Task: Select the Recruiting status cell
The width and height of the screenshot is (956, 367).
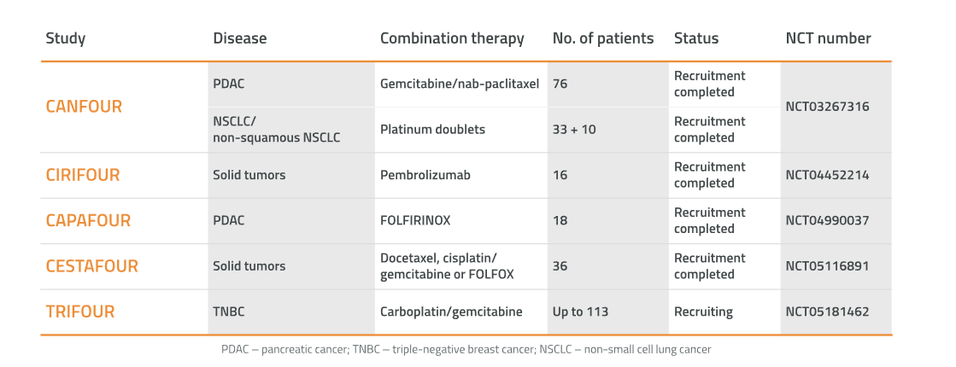Action: tap(703, 312)
